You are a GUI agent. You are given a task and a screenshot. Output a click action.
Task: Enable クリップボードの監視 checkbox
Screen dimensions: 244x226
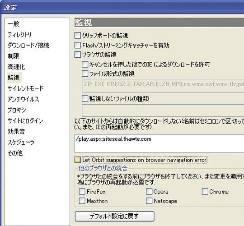point(78,36)
